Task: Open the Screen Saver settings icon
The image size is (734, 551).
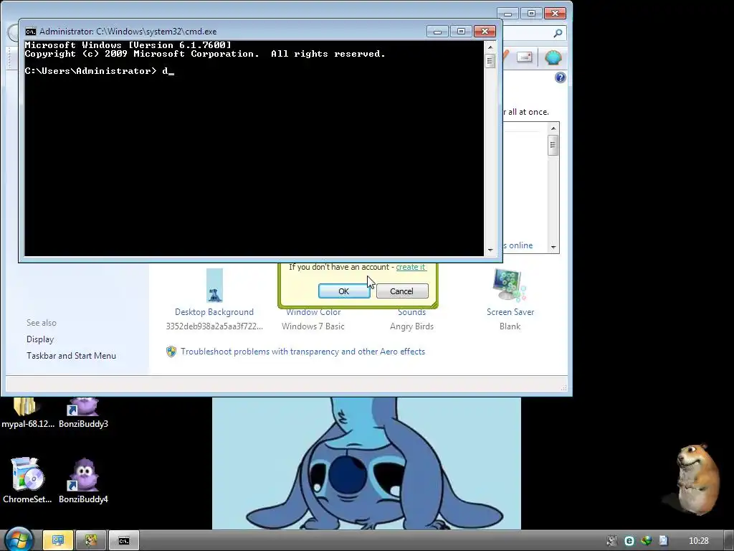Action: (510, 285)
